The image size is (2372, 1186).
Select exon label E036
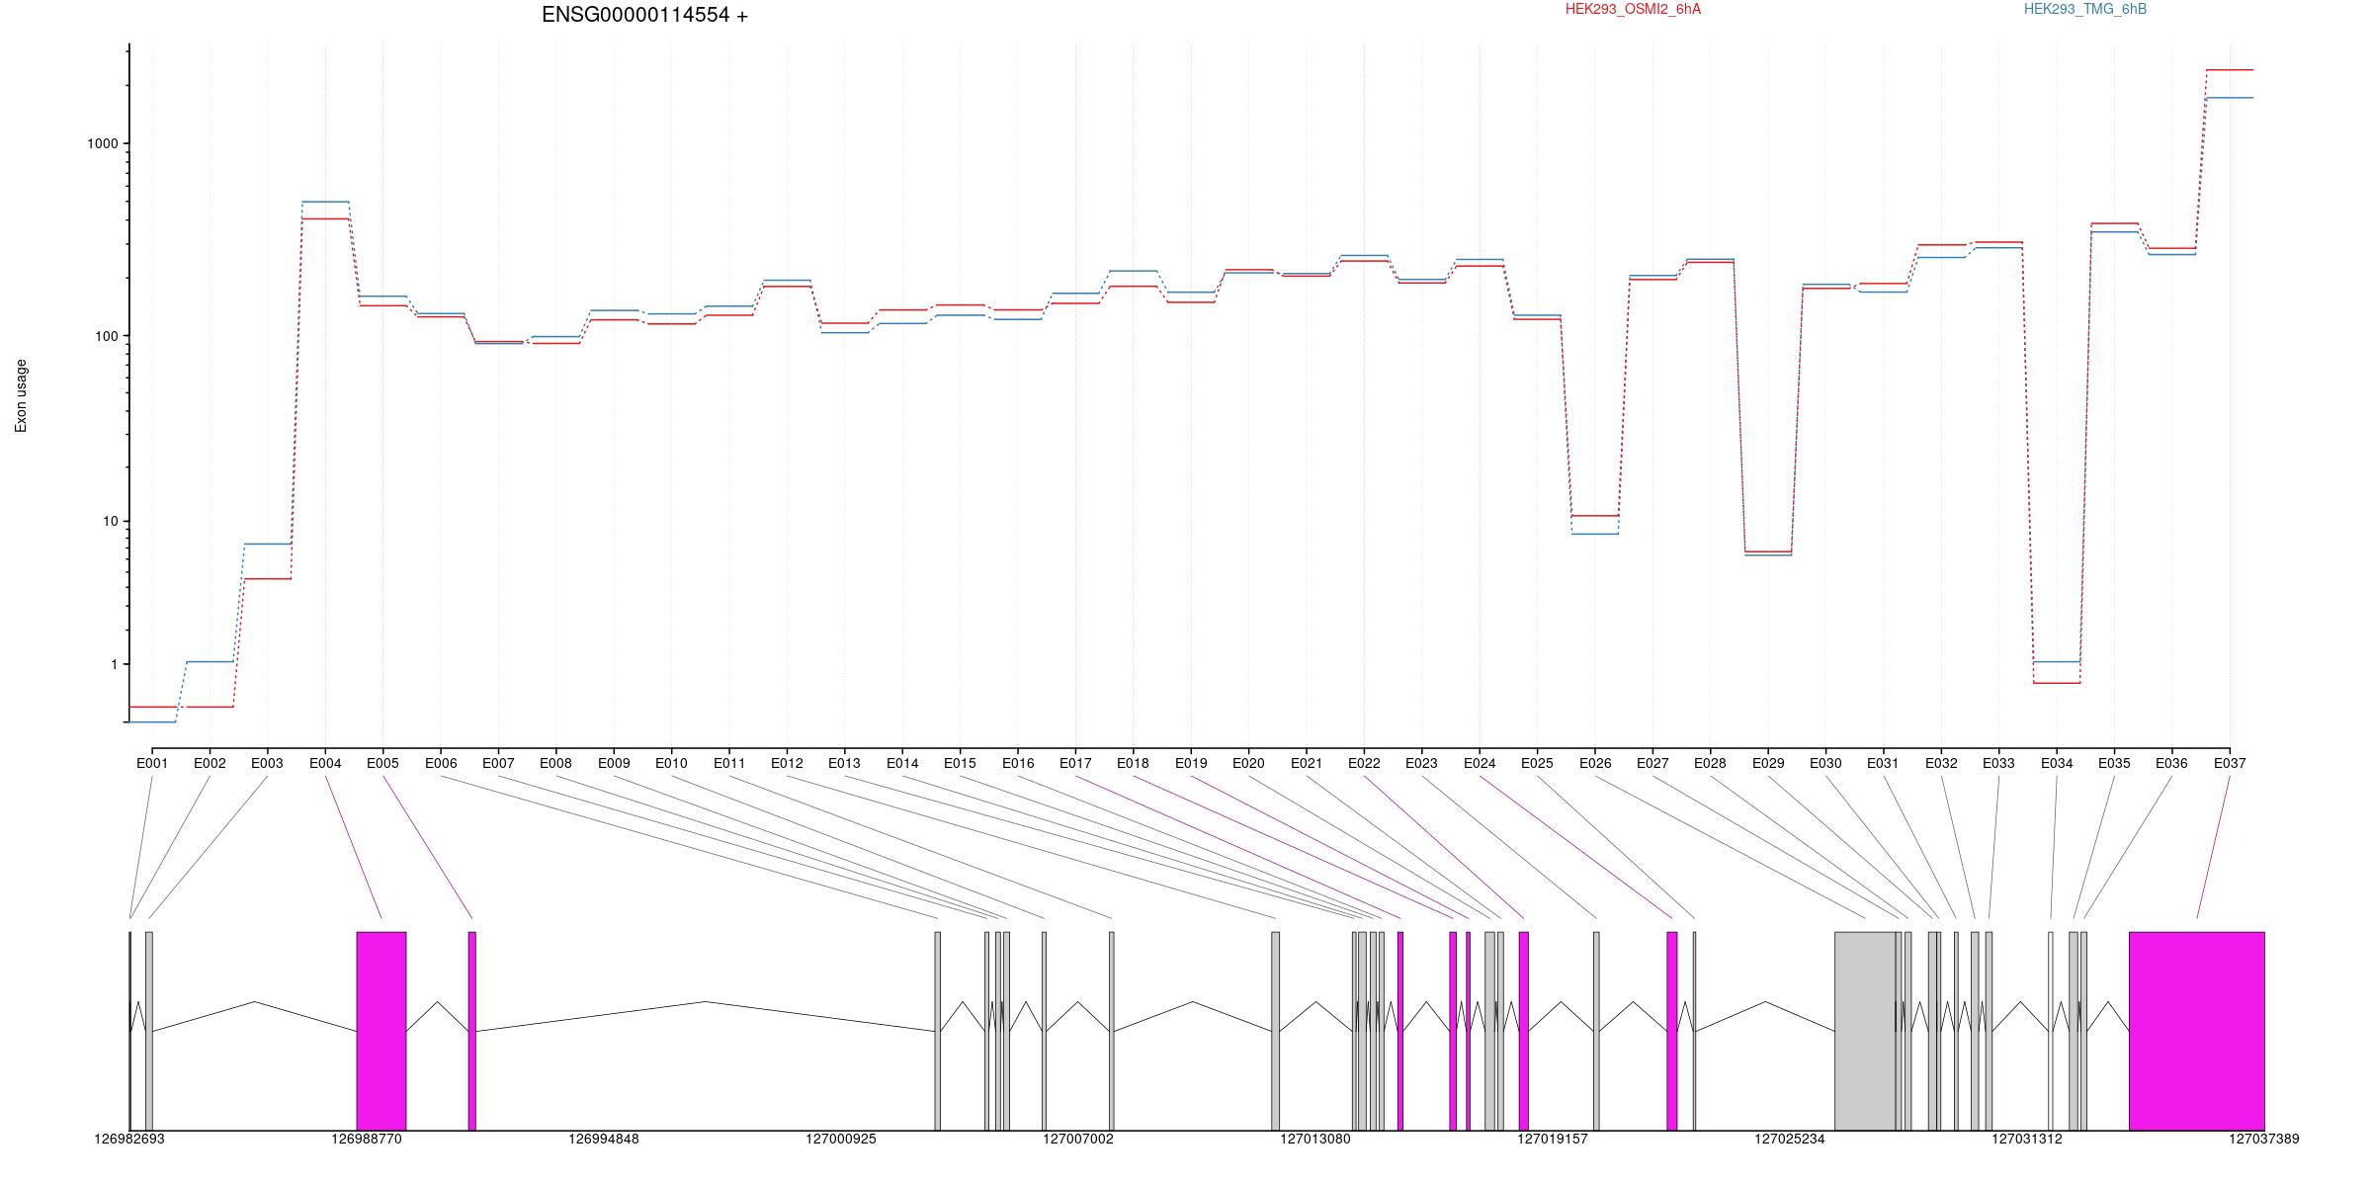(x=2171, y=763)
